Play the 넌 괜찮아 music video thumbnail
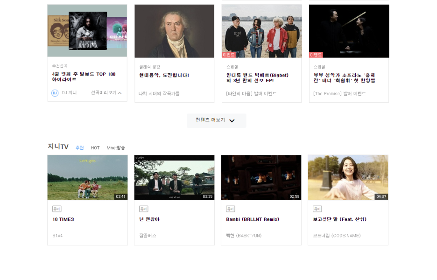437x280 pixels. point(175,177)
